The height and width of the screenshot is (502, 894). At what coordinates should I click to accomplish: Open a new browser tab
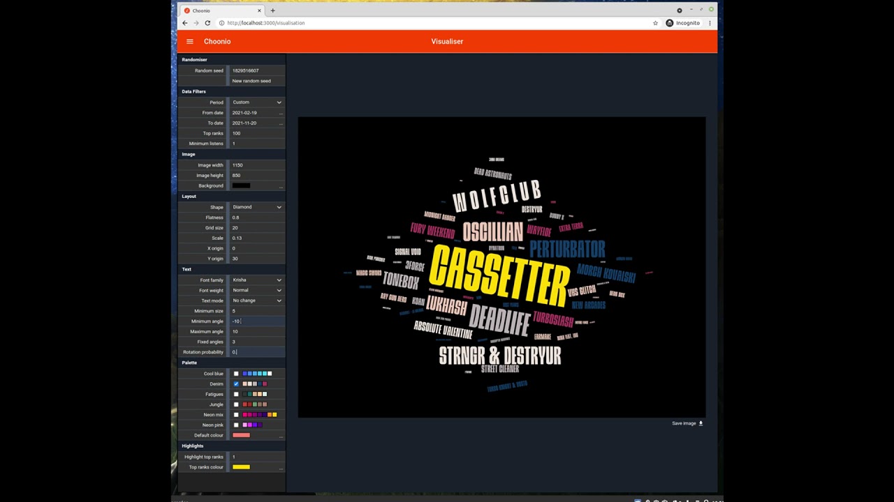tap(272, 10)
